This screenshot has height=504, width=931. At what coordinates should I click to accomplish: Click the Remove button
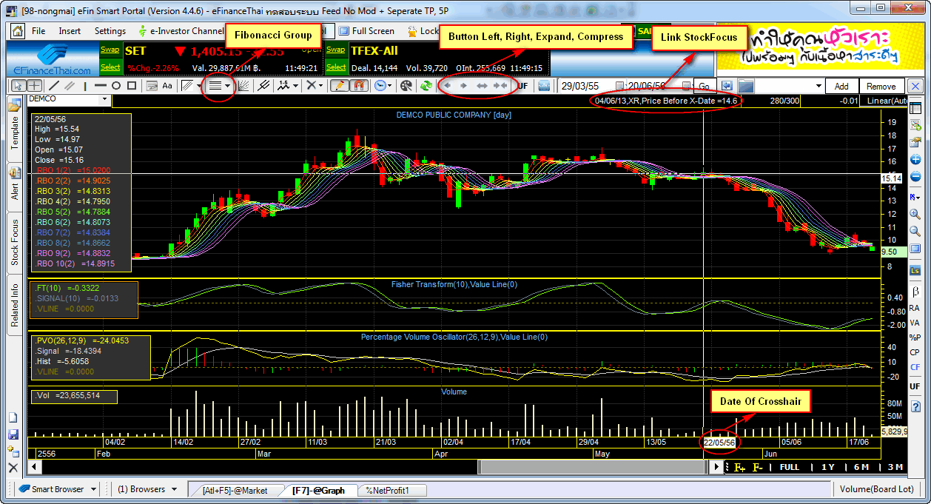(x=881, y=86)
